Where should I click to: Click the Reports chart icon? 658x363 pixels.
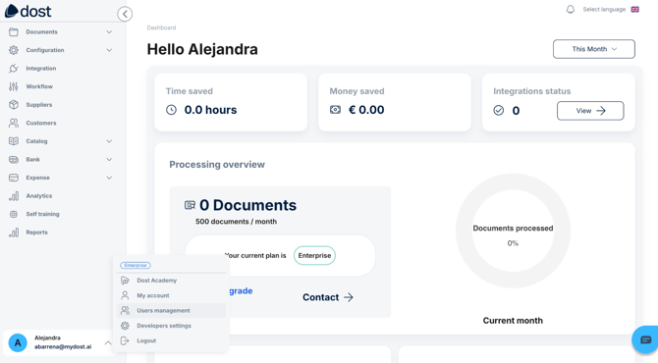14,233
